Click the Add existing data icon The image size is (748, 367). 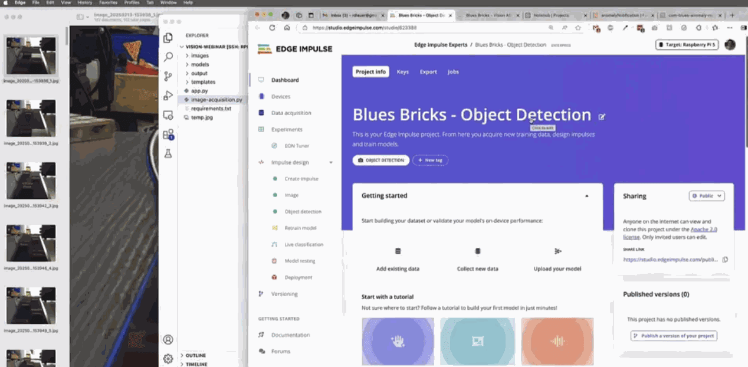tap(398, 251)
